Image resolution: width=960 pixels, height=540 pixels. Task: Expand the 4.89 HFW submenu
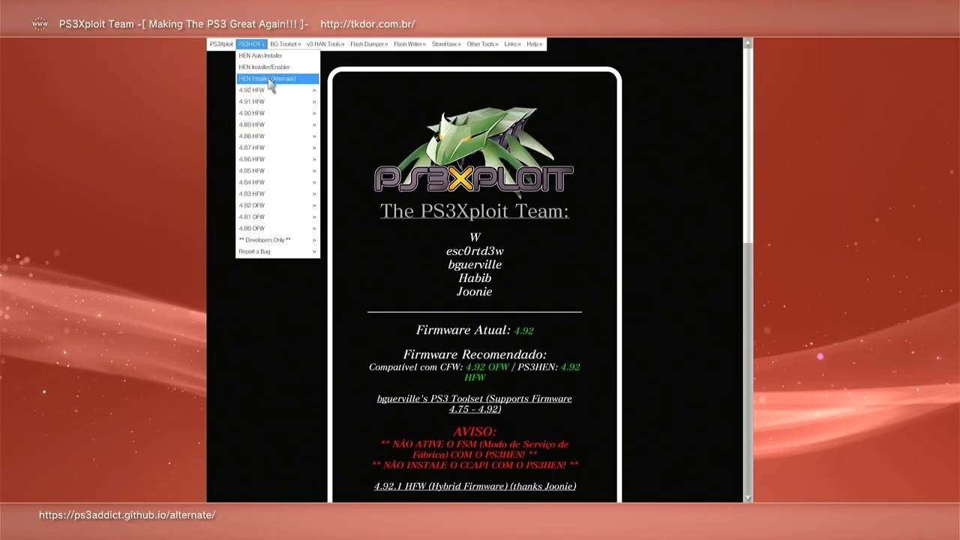(277, 124)
